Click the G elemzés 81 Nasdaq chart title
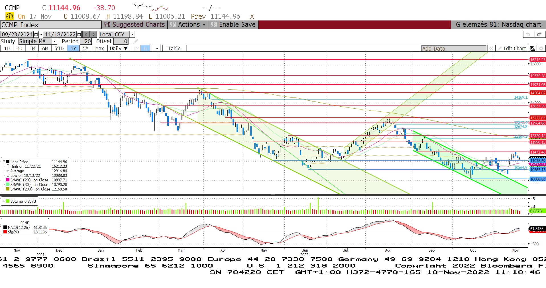 [498, 25]
